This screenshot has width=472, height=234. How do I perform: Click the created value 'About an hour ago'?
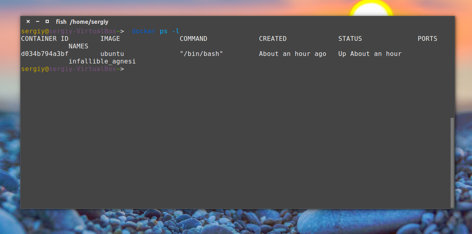tap(293, 54)
